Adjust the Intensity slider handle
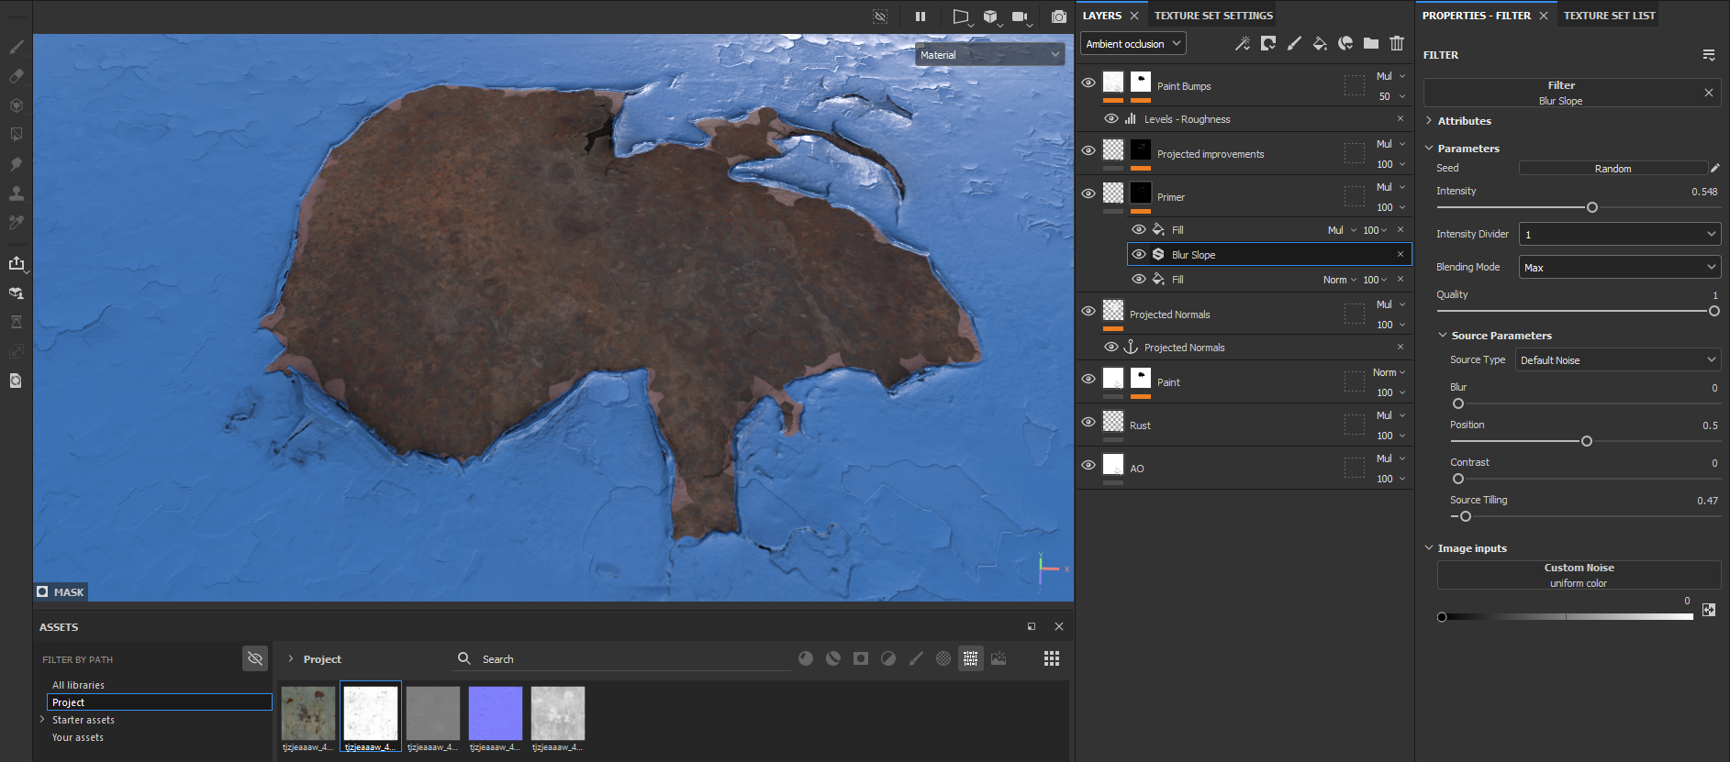This screenshot has width=1730, height=762. [x=1592, y=207]
